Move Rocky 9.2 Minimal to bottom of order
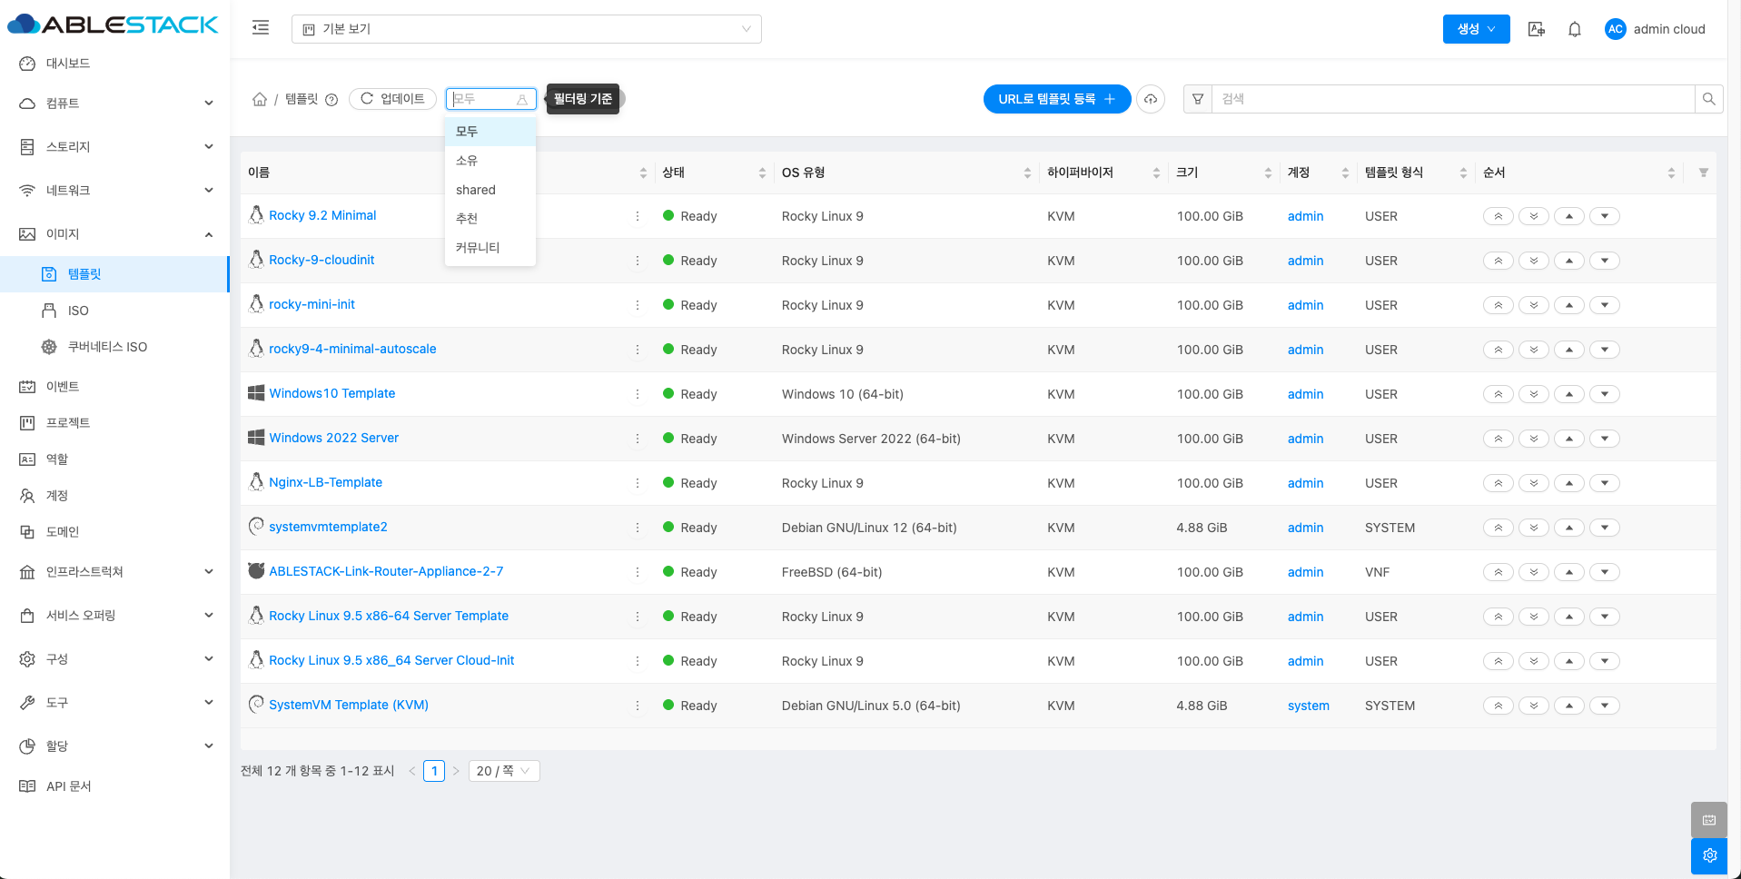Screen dimensions: 1741x879 click(1534, 216)
